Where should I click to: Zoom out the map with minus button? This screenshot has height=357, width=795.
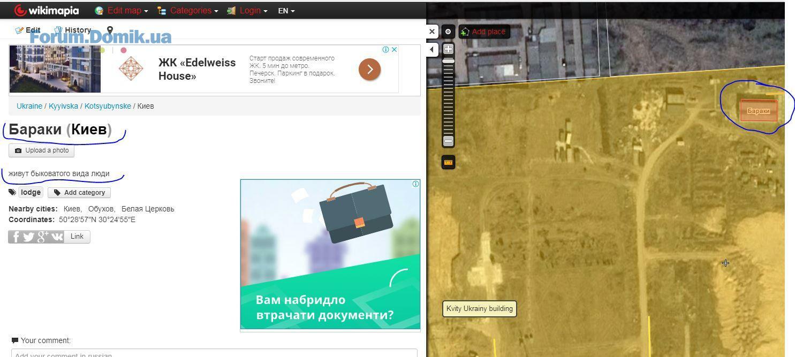pos(449,141)
